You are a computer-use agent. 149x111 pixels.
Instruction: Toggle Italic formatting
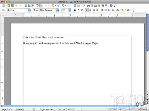(x=78, y=10)
